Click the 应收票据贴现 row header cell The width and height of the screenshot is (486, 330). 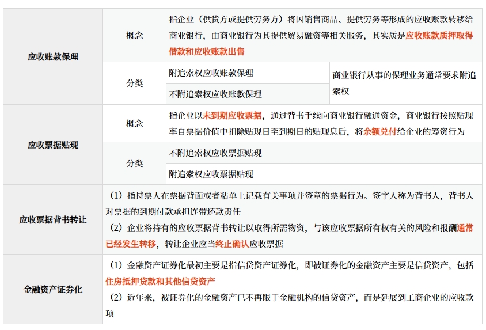53,145
